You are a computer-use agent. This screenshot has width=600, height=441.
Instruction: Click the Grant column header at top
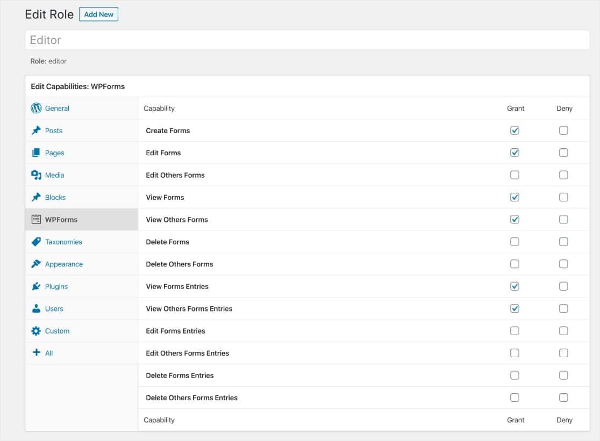(x=516, y=109)
